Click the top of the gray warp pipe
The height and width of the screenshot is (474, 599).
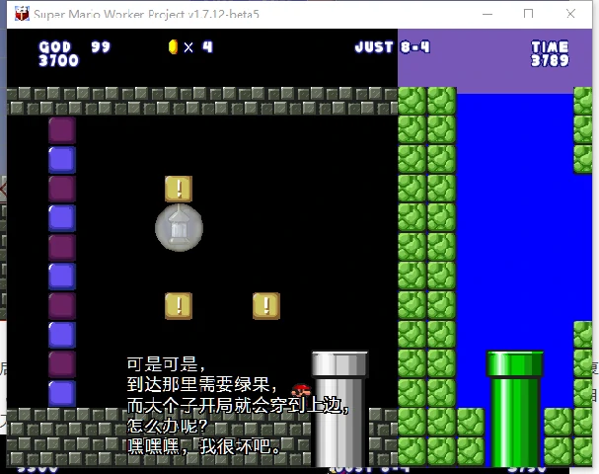pos(339,364)
